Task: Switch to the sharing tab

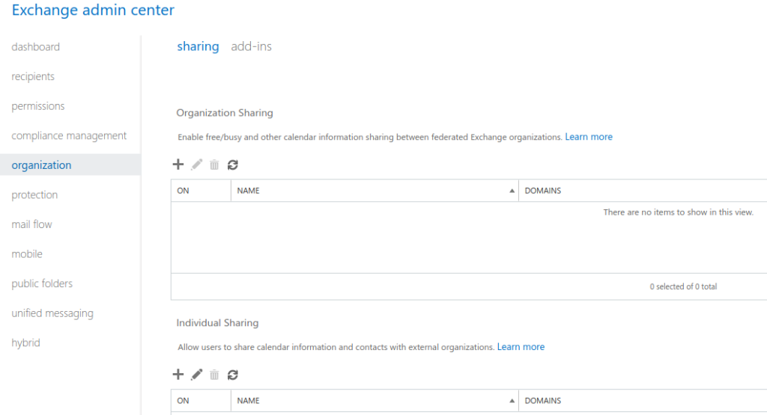Action: (x=198, y=46)
